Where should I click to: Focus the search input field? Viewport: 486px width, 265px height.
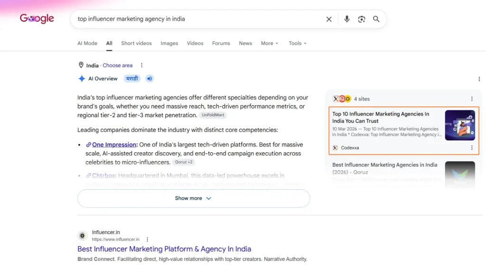pos(198,19)
